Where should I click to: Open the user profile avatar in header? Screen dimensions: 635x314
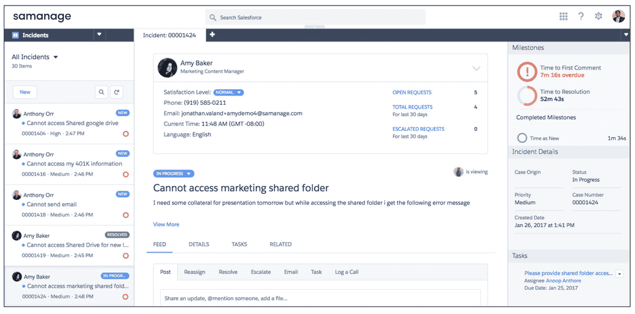point(618,16)
